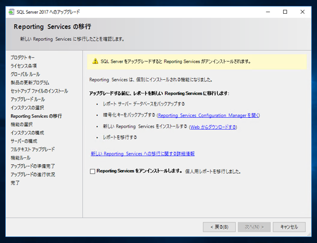Select the サーバーの構成 step
This screenshot has width=317, height=243.
[24, 141]
